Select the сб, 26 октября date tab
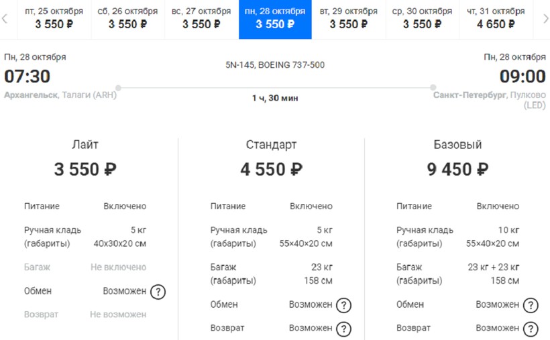Viewport: 550px width, 340px height. point(127,18)
